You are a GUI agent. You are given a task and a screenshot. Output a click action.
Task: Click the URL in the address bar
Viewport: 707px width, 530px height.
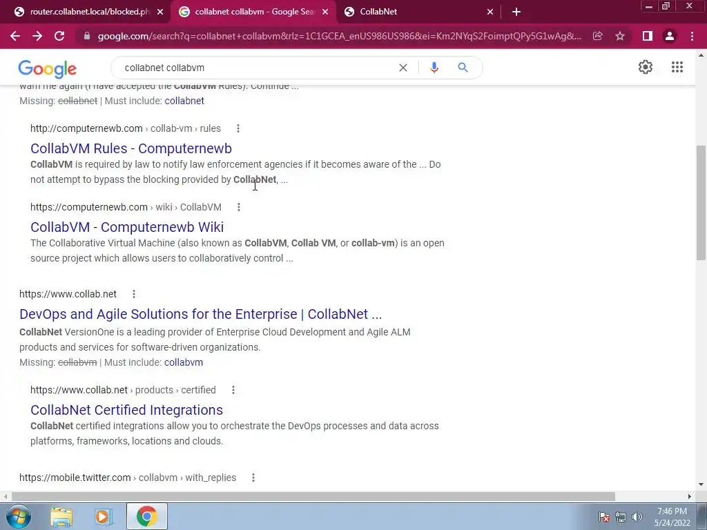click(339, 36)
